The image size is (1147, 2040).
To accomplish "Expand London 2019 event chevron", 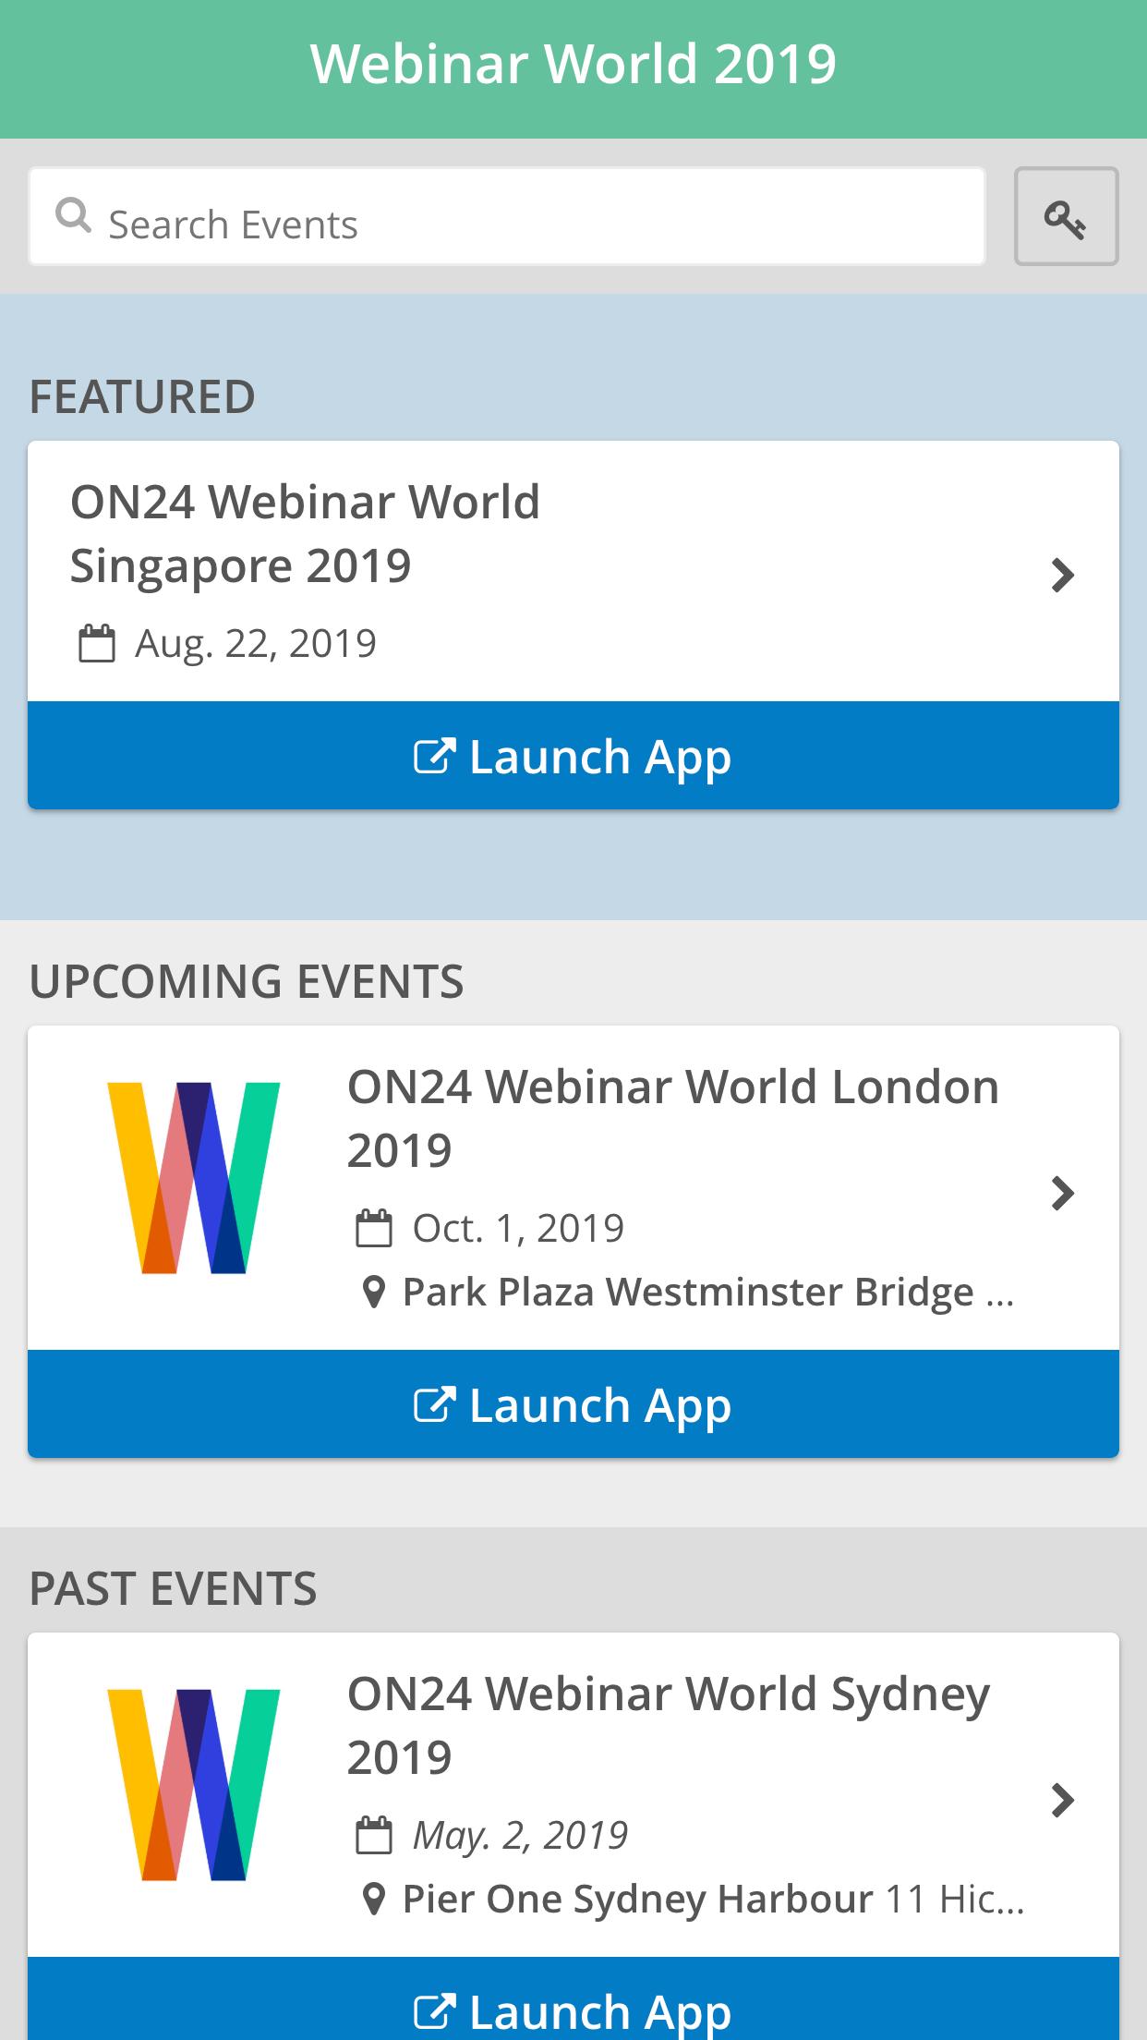I will pos(1063,1194).
